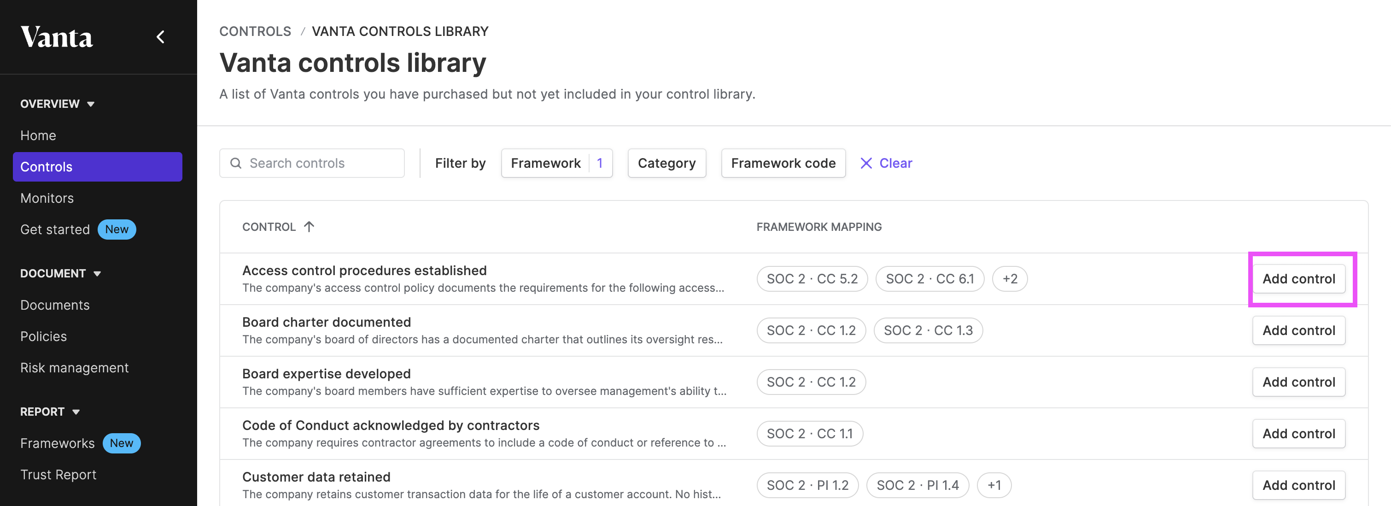
Task: Click the SOC 2 · CC 5.2 tag
Action: click(x=812, y=279)
